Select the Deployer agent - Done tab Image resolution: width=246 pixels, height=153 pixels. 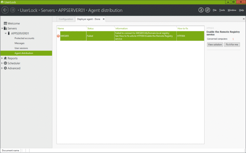(x=89, y=19)
